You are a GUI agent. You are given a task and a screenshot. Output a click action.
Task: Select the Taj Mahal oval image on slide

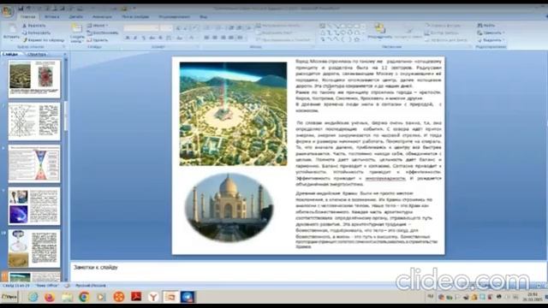(229, 207)
